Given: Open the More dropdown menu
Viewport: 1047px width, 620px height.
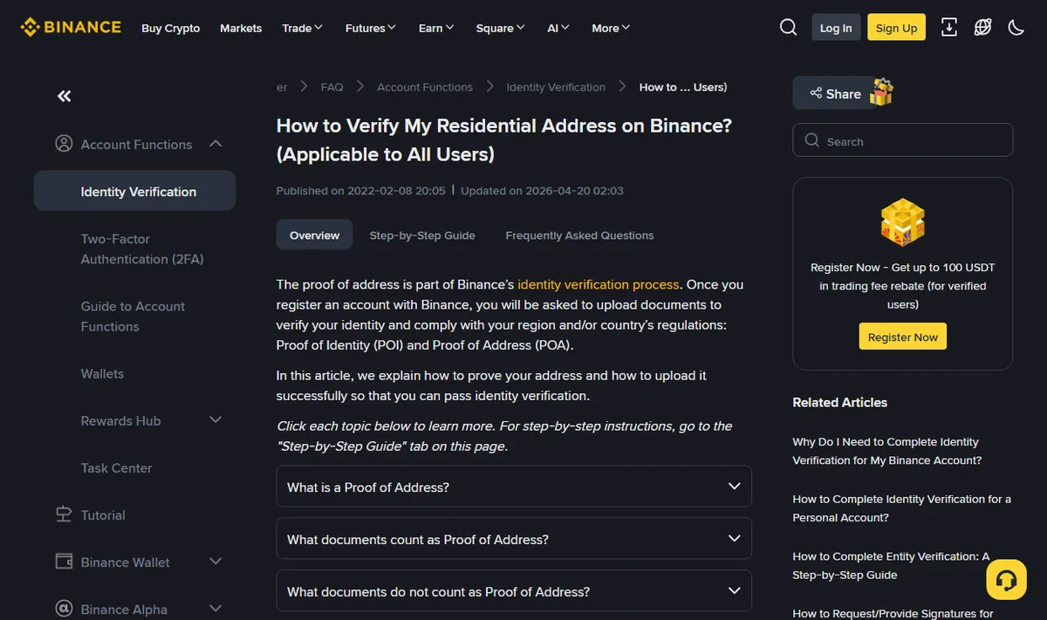Looking at the screenshot, I should [611, 28].
